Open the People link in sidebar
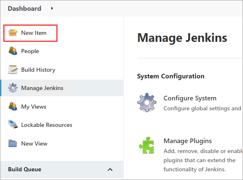The height and width of the screenshot is (180, 243). pos(30,51)
